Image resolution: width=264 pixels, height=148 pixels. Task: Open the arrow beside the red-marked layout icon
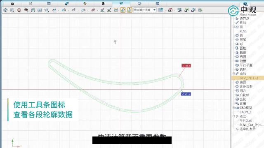point(175,10)
